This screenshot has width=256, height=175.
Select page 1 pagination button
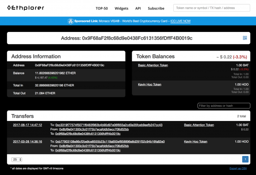tap(245, 159)
